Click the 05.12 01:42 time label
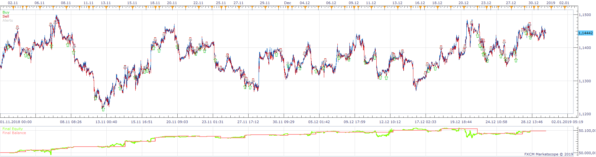 point(319,122)
